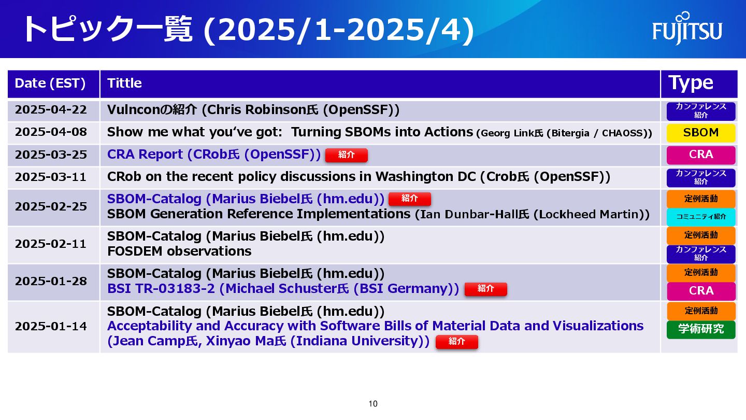Click the SBOM Generation Reference Implementations title

click(x=259, y=214)
